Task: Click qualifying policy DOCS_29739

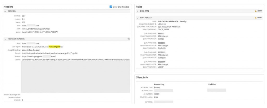Action: pos(163,29)
